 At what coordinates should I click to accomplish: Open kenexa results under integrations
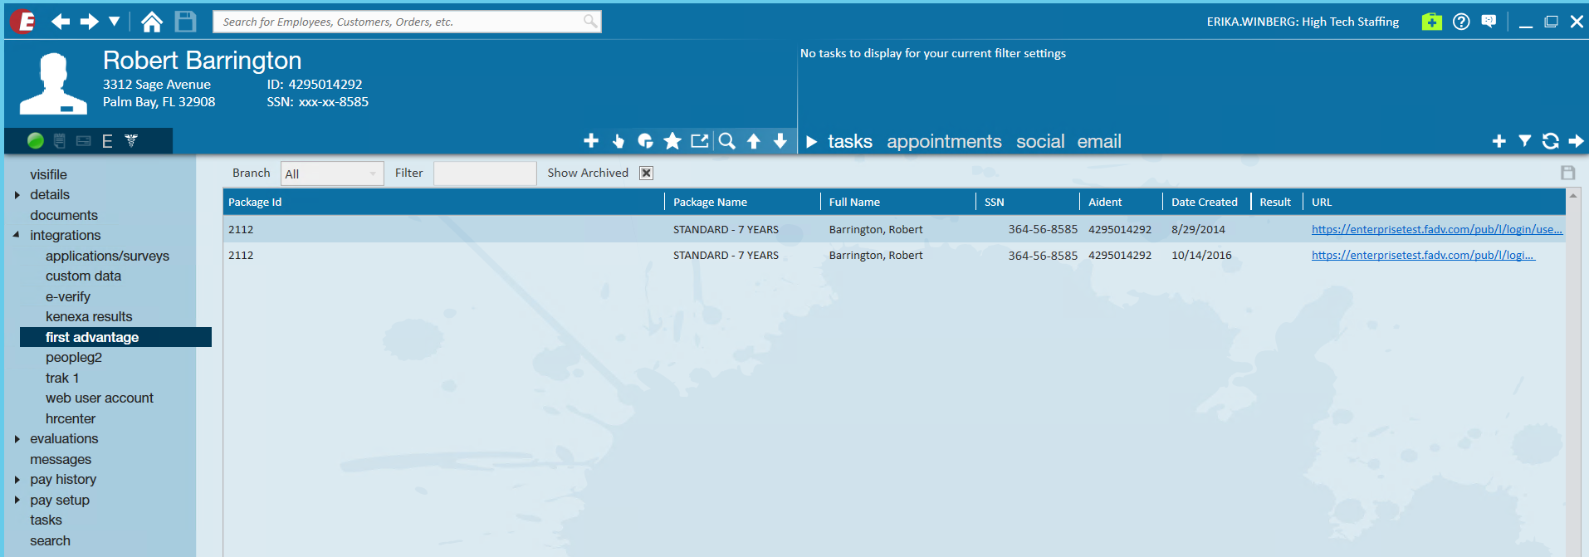89,316
